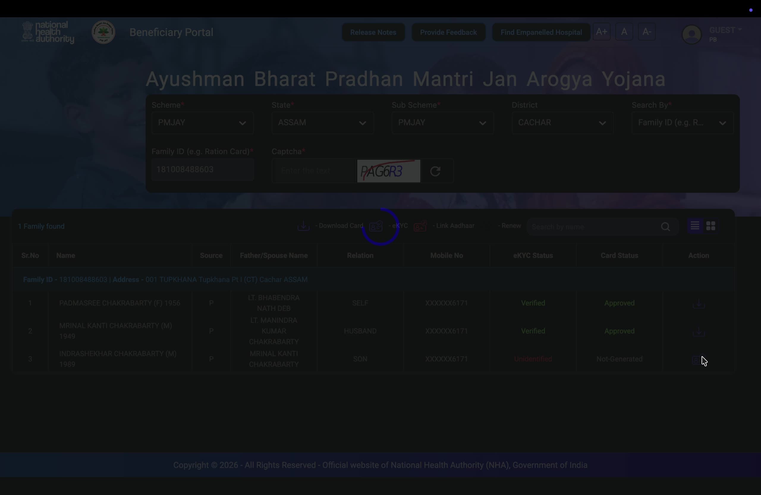Image resolution: width=761 pixels, height=495 pixels.
Task: Click the Source column header
Action: click(x=211, y=256)
